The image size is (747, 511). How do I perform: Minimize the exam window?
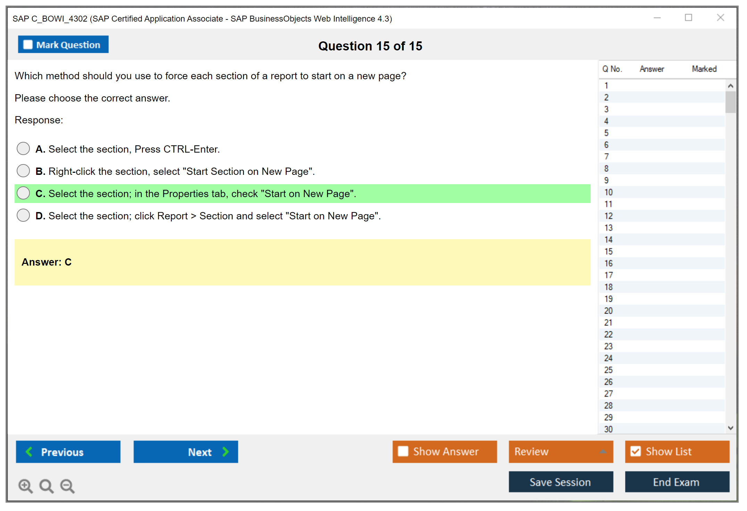[x=657, y=18]
